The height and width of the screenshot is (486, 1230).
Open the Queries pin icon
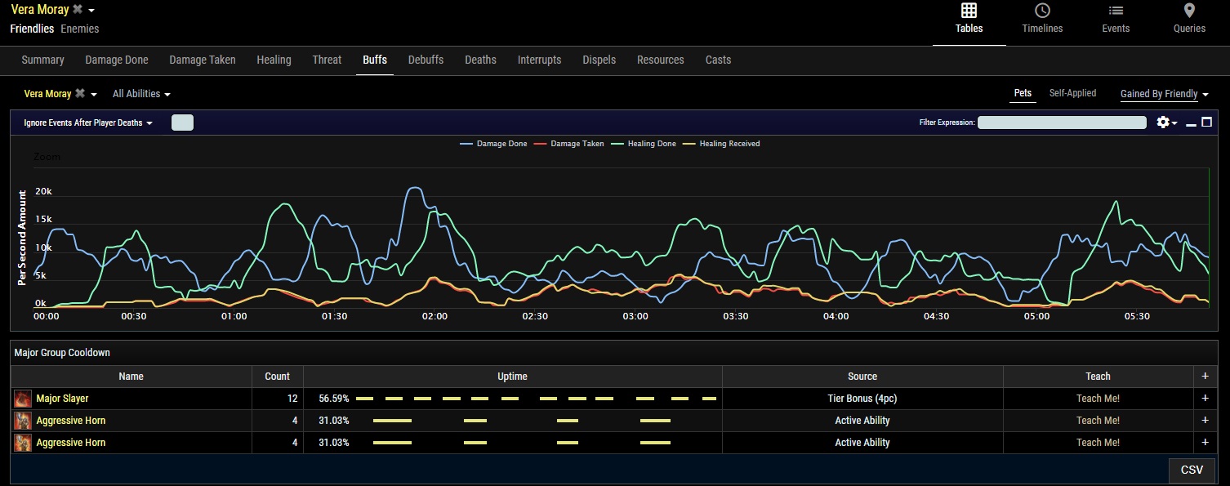1189,11
